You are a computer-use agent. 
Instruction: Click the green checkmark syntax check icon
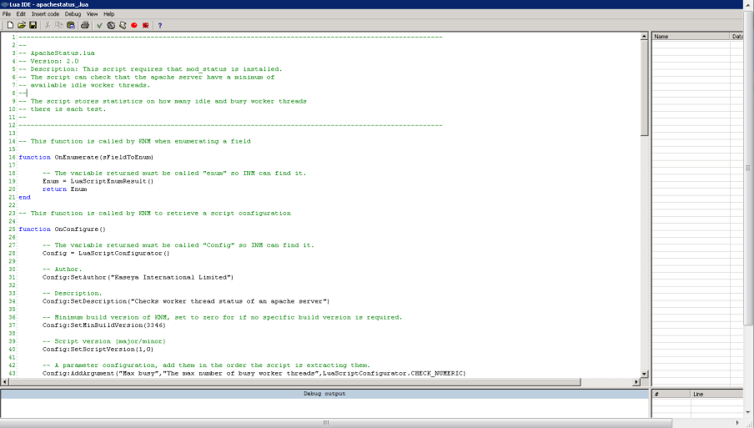pos(99,25)
